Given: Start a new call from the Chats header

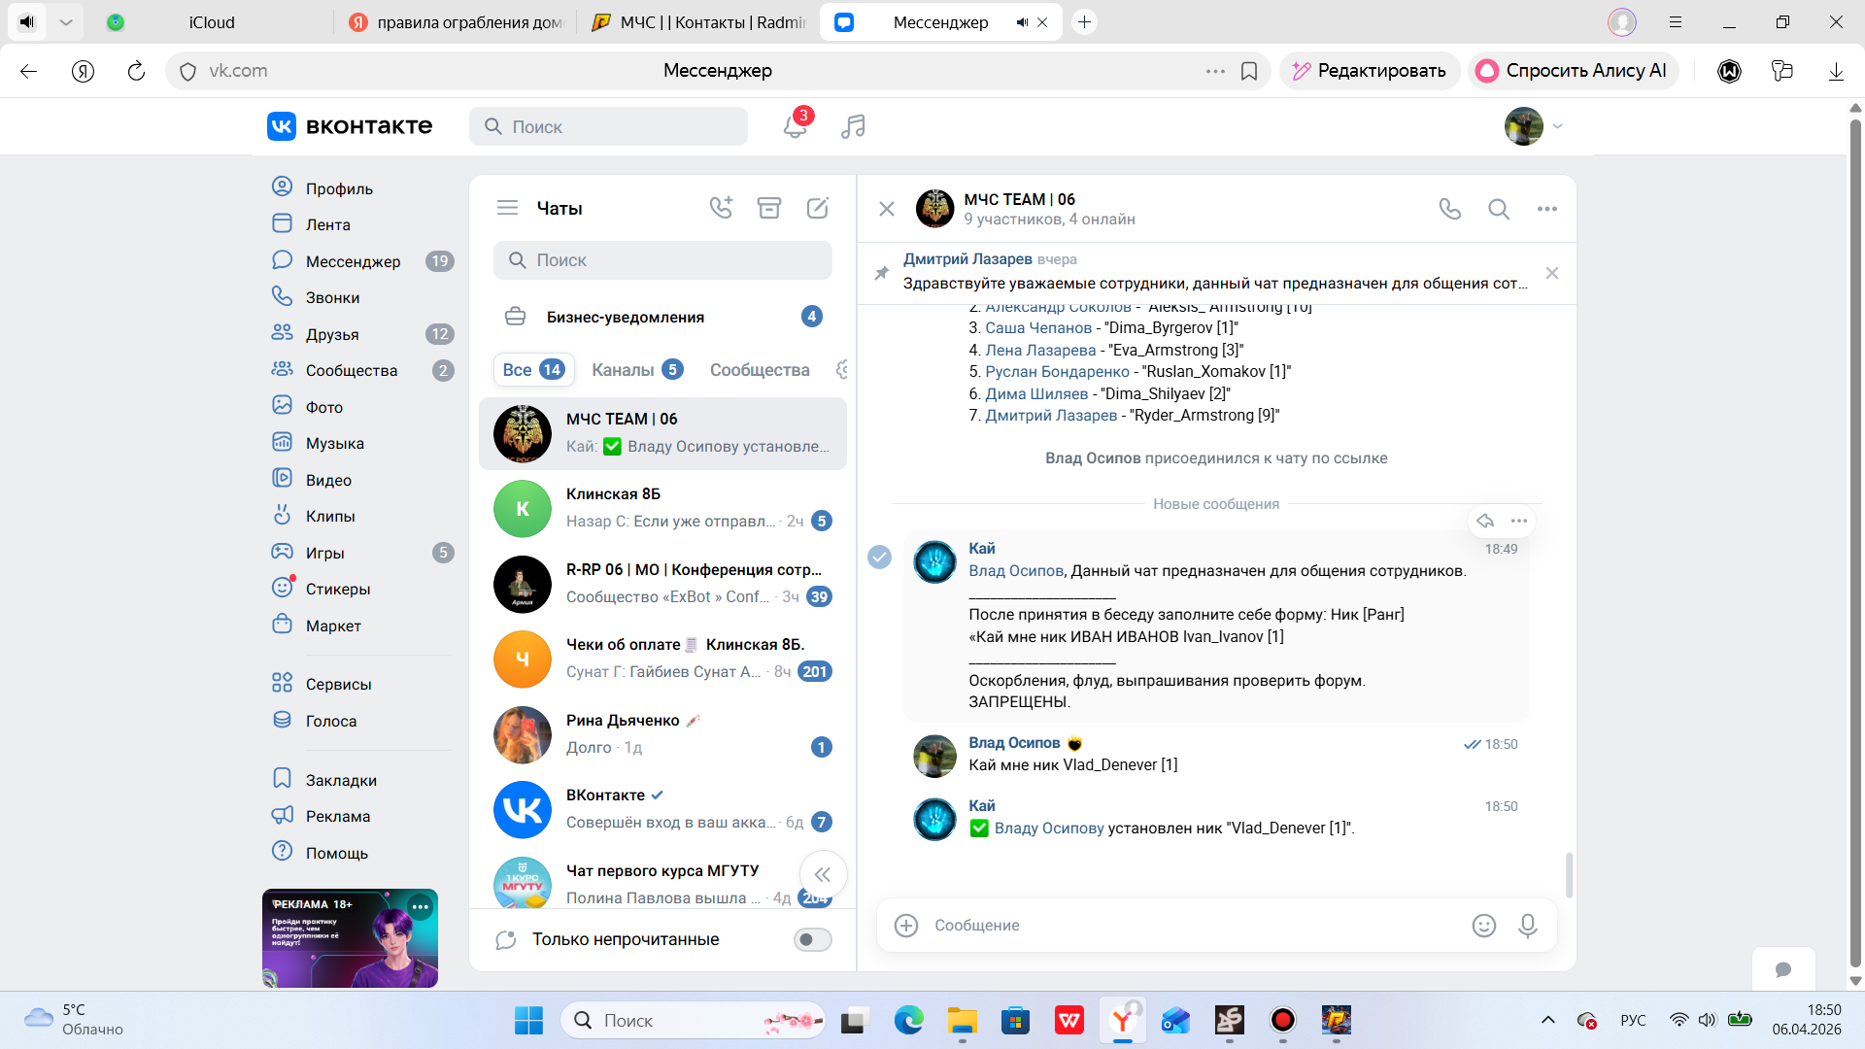Looking at the screenshot, I should [x=720, y=208].
